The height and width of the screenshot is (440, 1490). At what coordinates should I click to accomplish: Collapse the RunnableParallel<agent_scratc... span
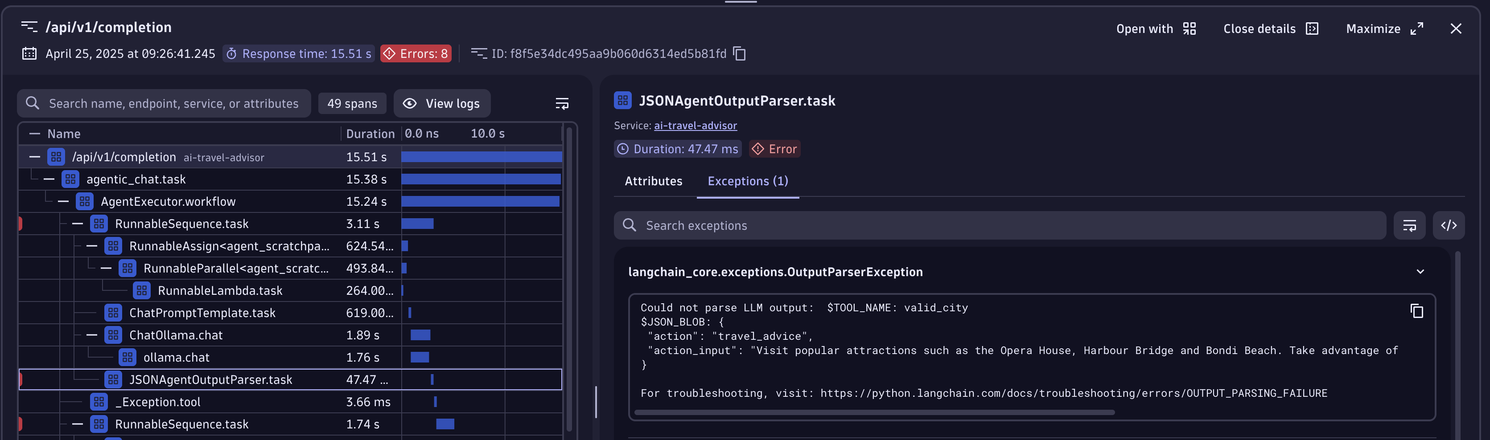click(106, 269)
